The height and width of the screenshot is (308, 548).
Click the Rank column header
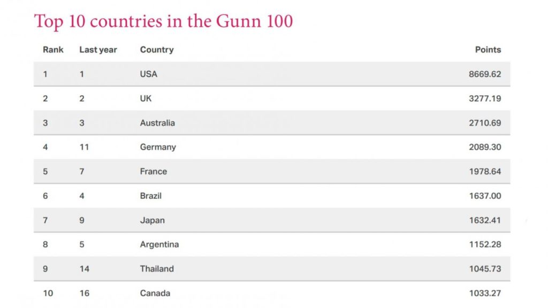(53, 50)
